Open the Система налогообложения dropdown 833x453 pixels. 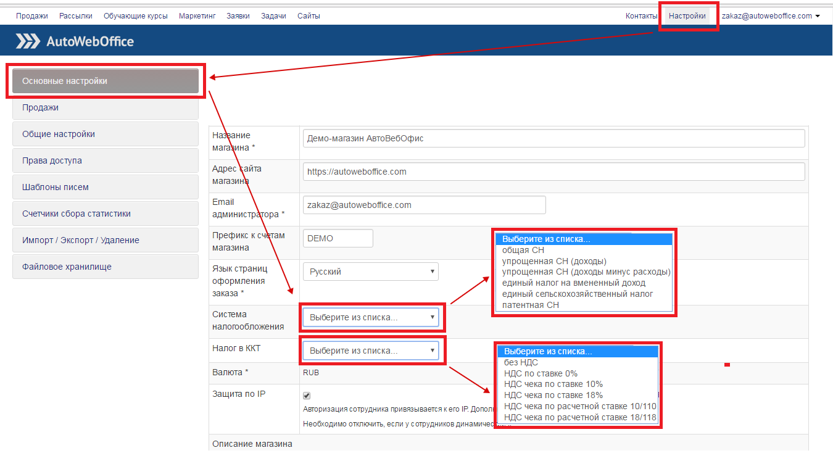pyautogui.click(x=370, y=317)
